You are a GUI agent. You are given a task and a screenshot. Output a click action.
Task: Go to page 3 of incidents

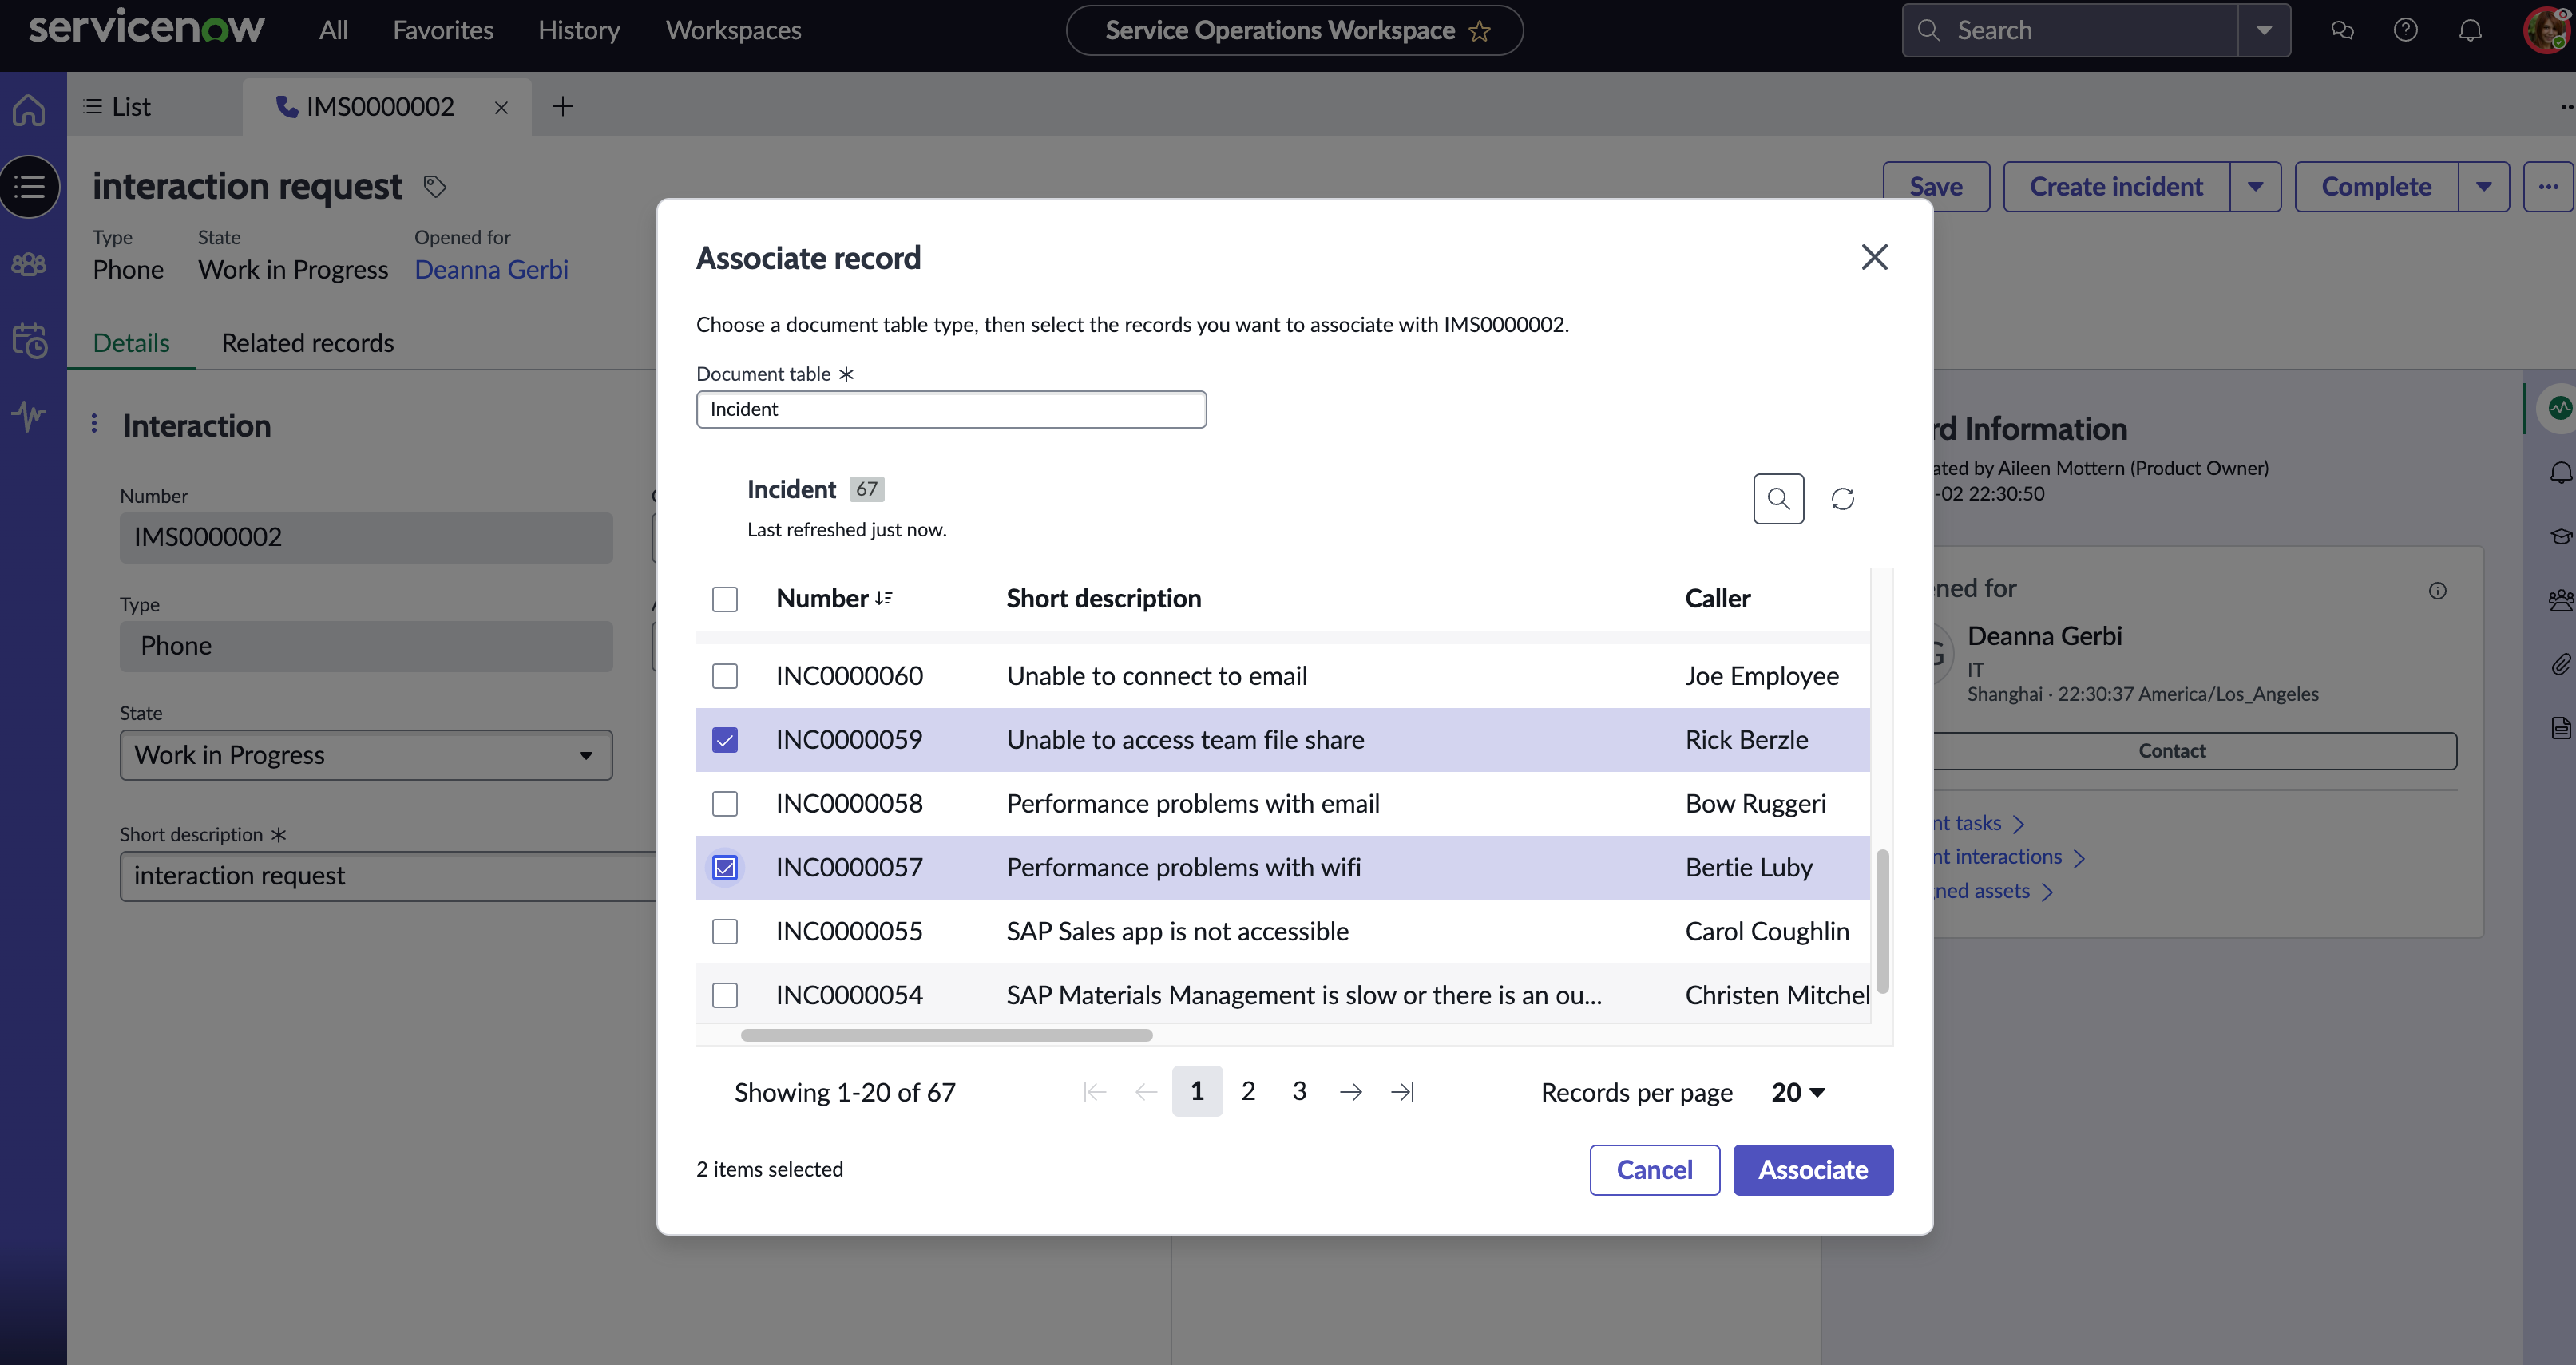1299,1091
